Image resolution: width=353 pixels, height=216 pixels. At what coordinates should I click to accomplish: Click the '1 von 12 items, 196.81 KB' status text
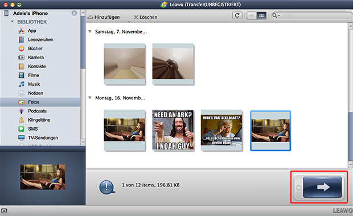(151, 185)
